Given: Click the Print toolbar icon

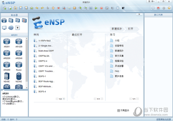Looking at the screenshot, I should (31, 8).
